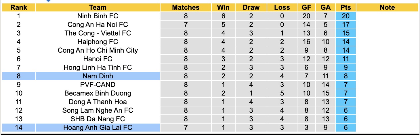The height and width of the screenshot is (135, 420).
Task: Select the highlighted Nam Dinh row
Action: 98,76
